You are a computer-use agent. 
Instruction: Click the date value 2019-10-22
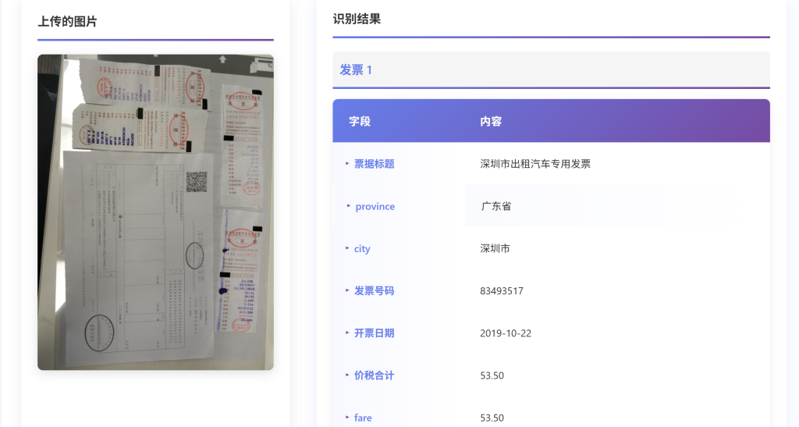(x=506, y=333)
